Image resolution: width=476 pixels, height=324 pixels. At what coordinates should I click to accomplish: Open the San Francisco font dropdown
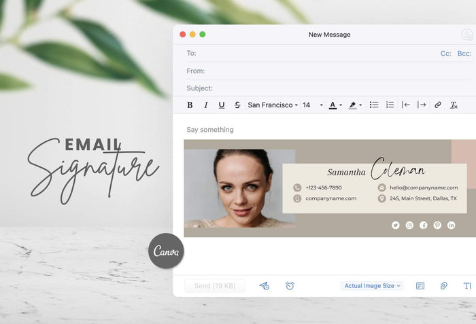click(272, 105)
